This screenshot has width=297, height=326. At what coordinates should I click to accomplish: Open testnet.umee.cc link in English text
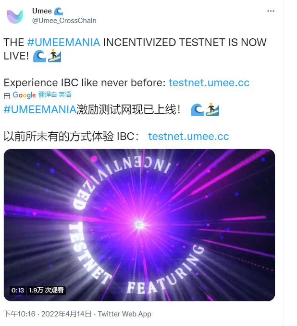coord(209,83)
